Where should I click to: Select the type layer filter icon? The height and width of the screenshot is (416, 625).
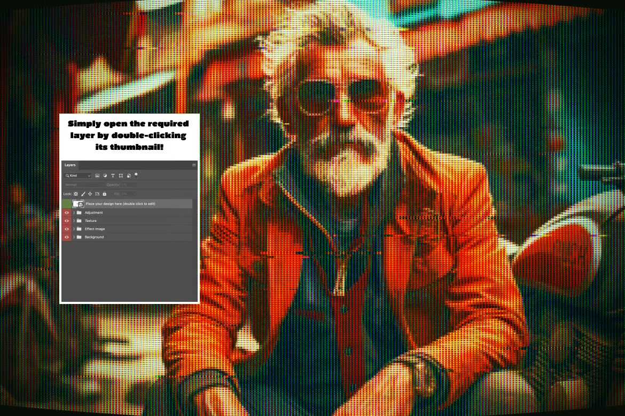coord(113,175)
